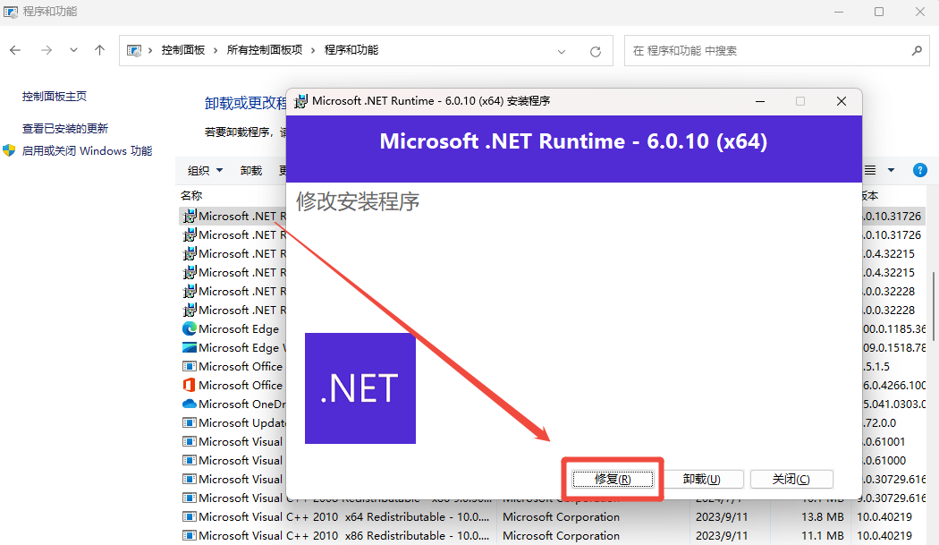Click inside the 程序和功能 search box
The width and height of the screenshot is (939, 545).
pyautogui.click(x=776, y=50)
